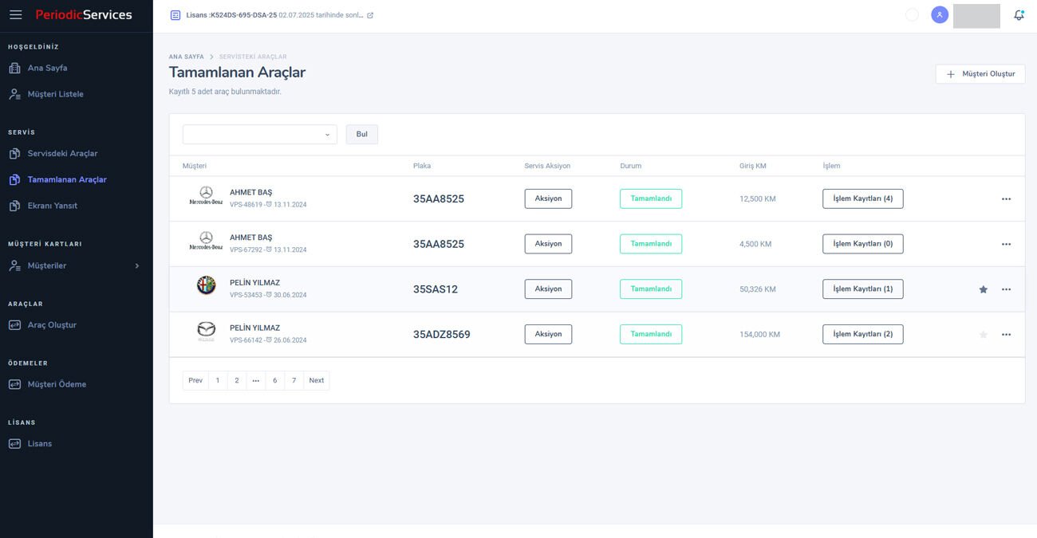Open the user profile avatar icon
This screenshot has width=1037, height=538.
[940, 15]
